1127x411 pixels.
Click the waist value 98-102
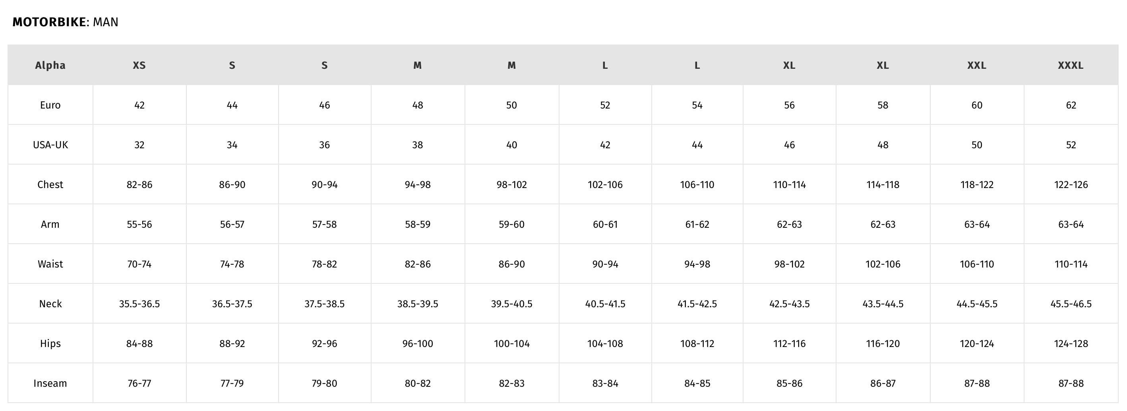789,264
